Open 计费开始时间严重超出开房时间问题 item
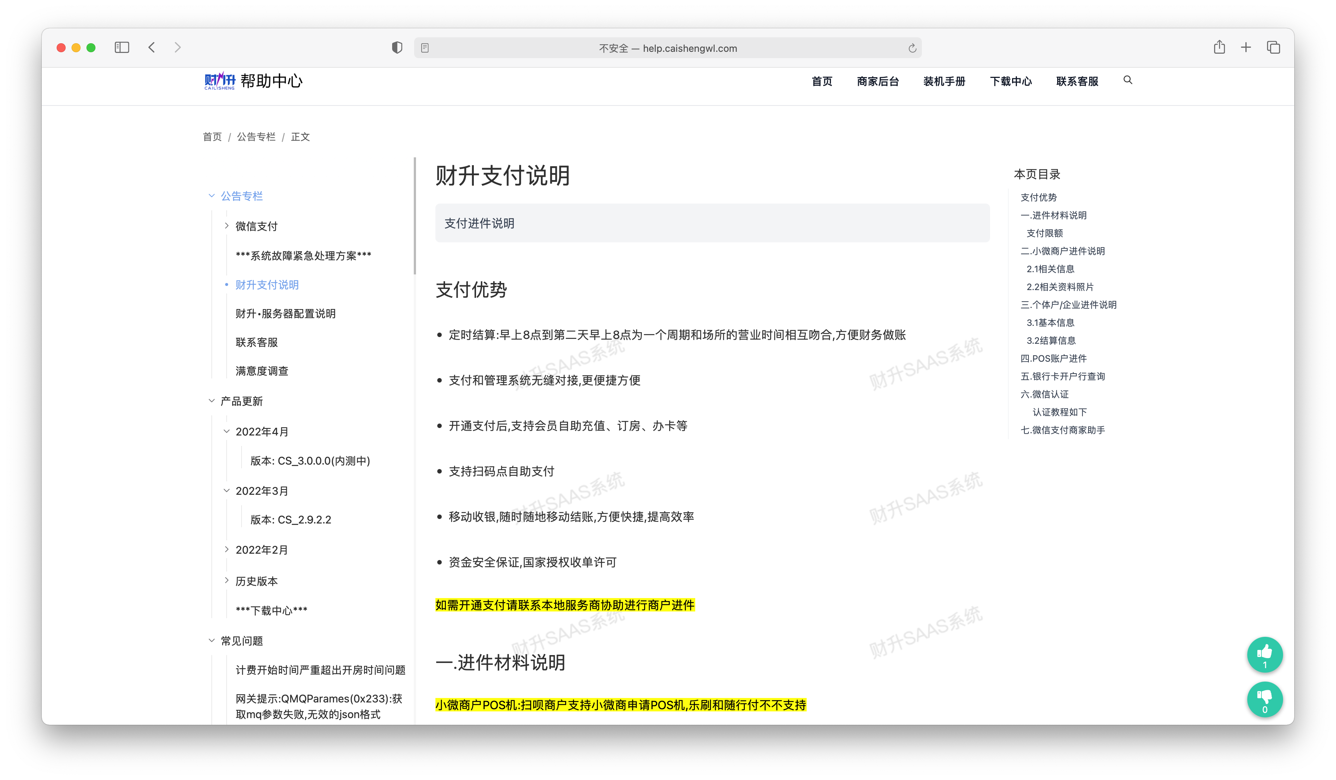Image resolution: width=1336 pixels, height=780 pixels. pyautogui.click(x=320, y=670)
